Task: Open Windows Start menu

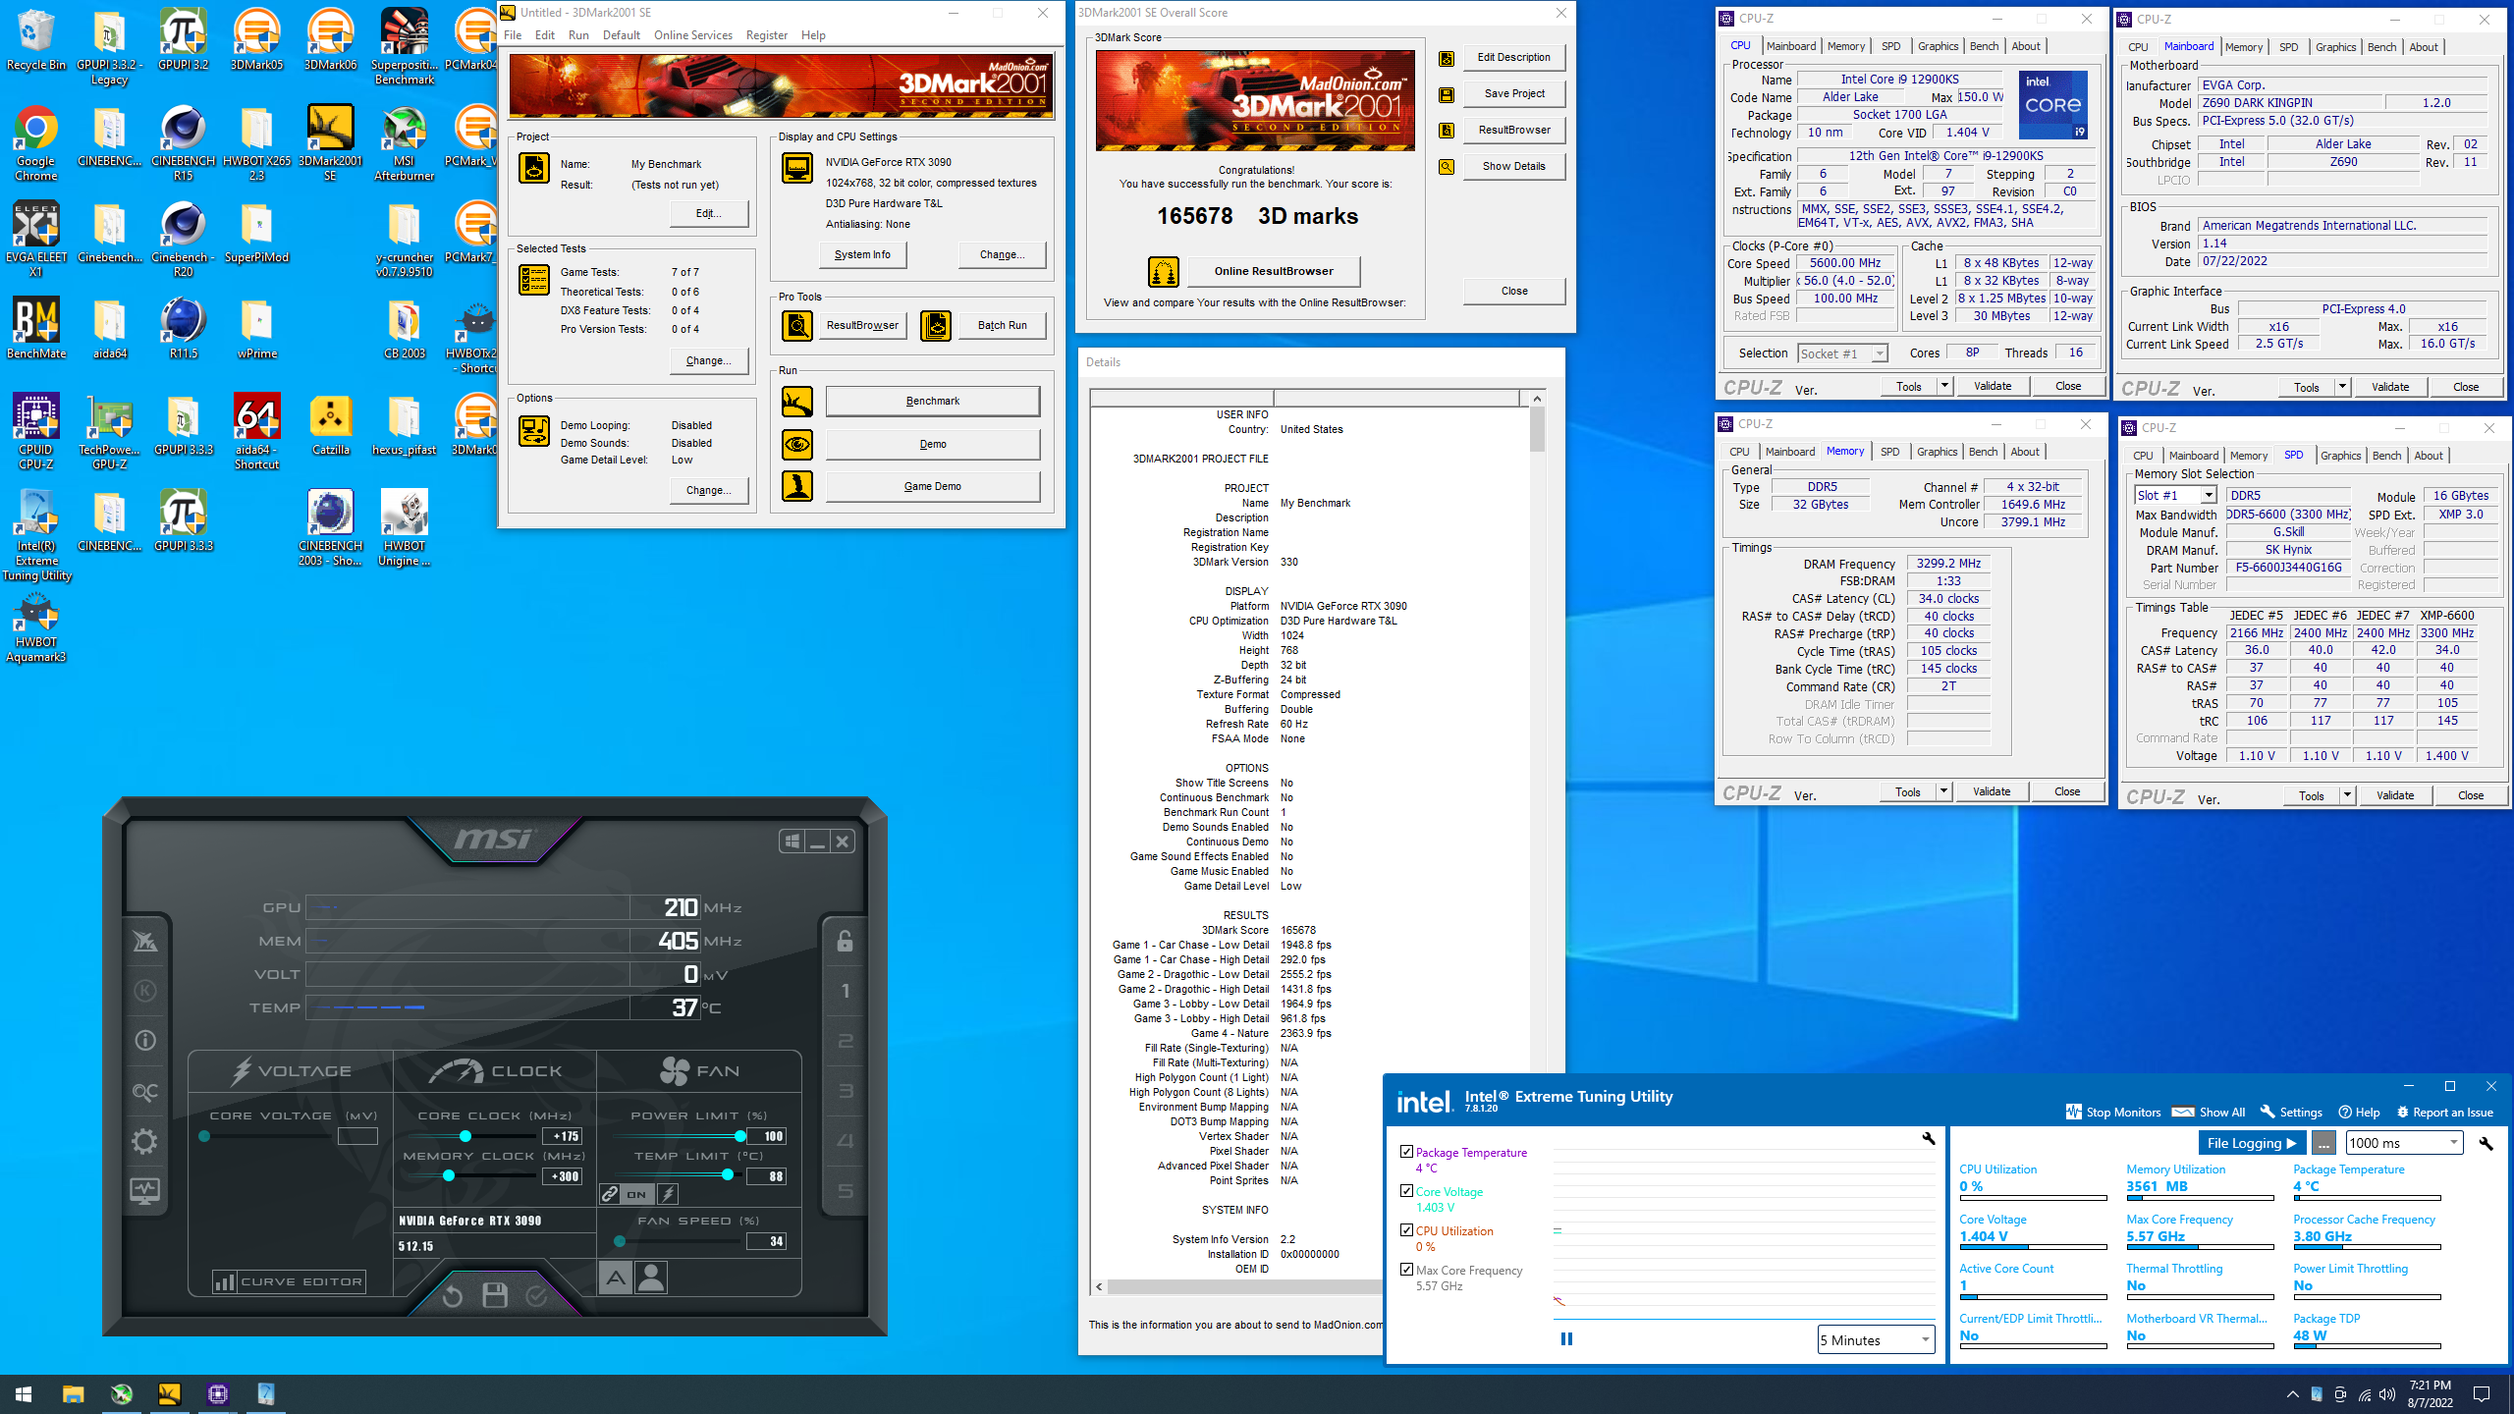Action: [24, 1393]
